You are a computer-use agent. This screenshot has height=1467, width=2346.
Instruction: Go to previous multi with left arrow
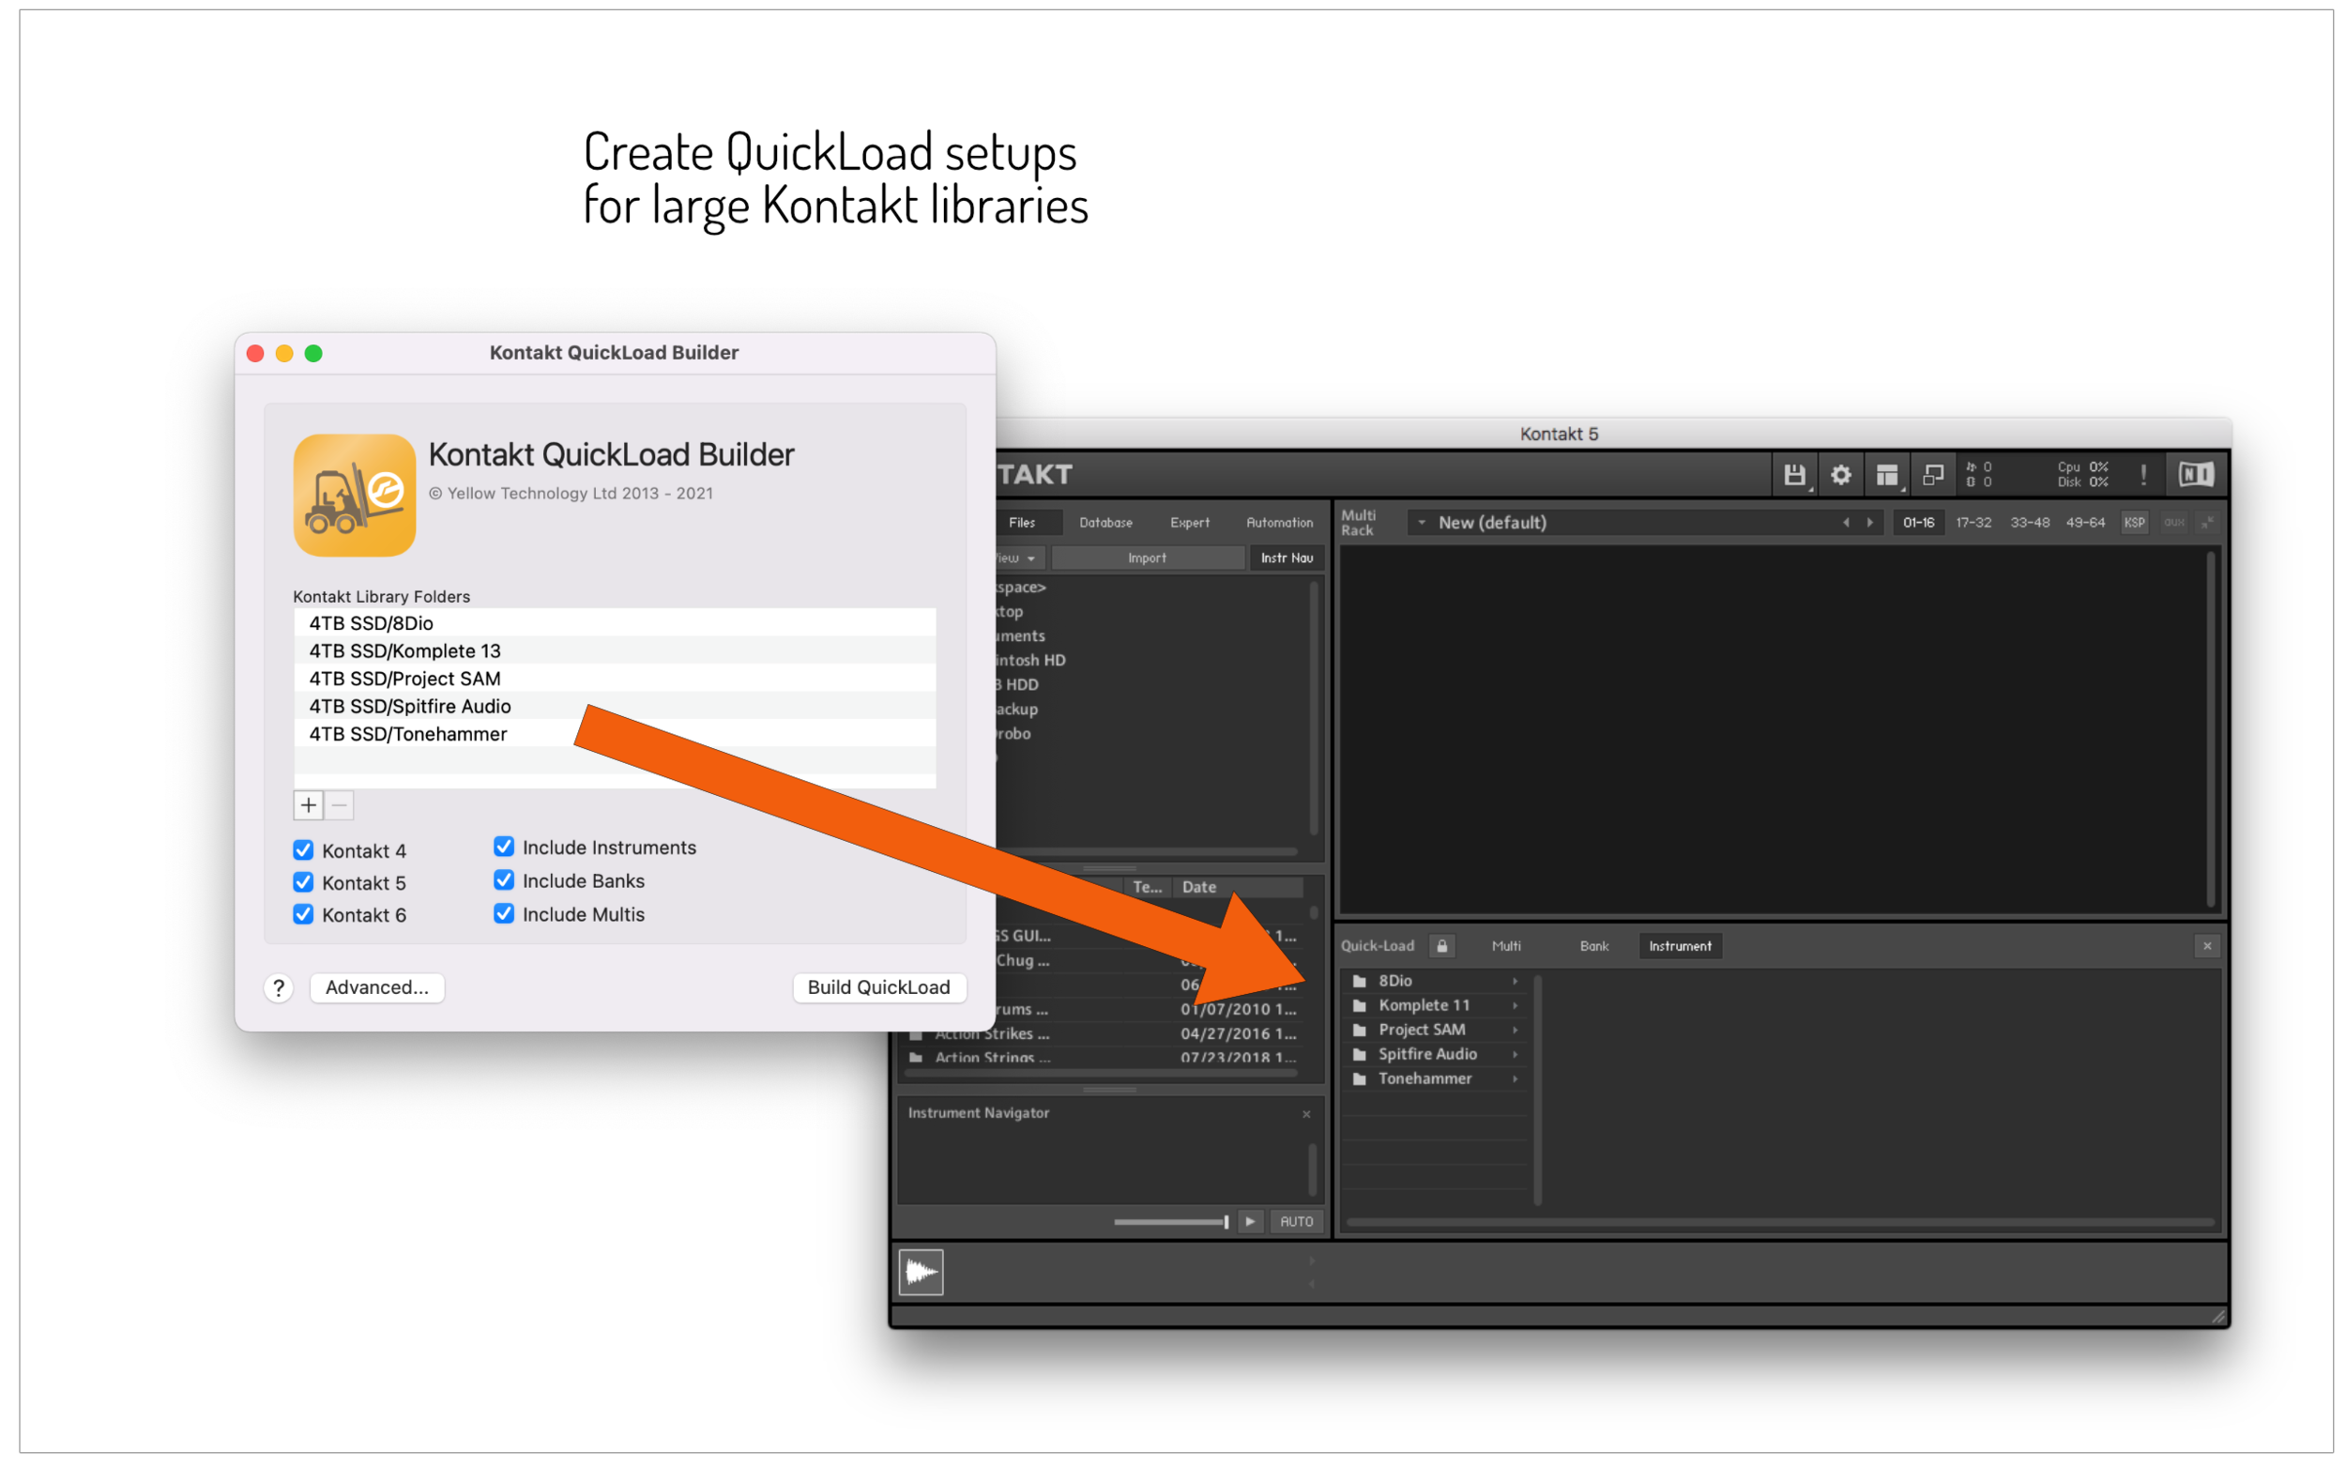[x=1846, y=522]
